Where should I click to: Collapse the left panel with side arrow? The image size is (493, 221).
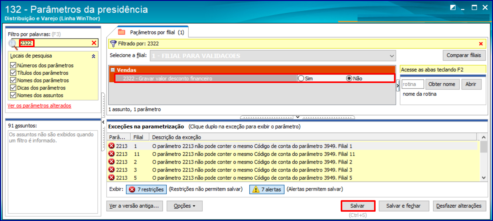pyautogui.click(x=103, y=122)
